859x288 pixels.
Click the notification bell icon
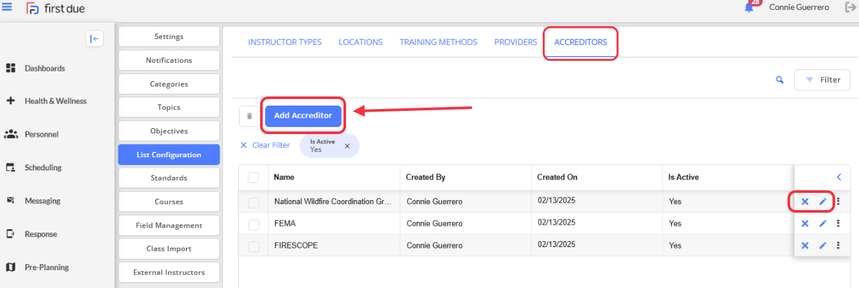click(x=750, y=8)
